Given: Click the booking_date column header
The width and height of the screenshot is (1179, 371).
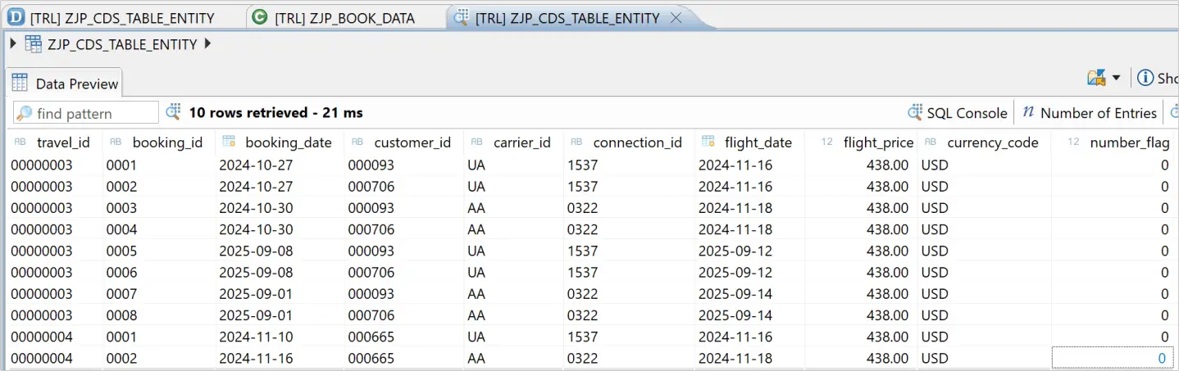Looking at the screenshot, I should (x=280, y=142).
